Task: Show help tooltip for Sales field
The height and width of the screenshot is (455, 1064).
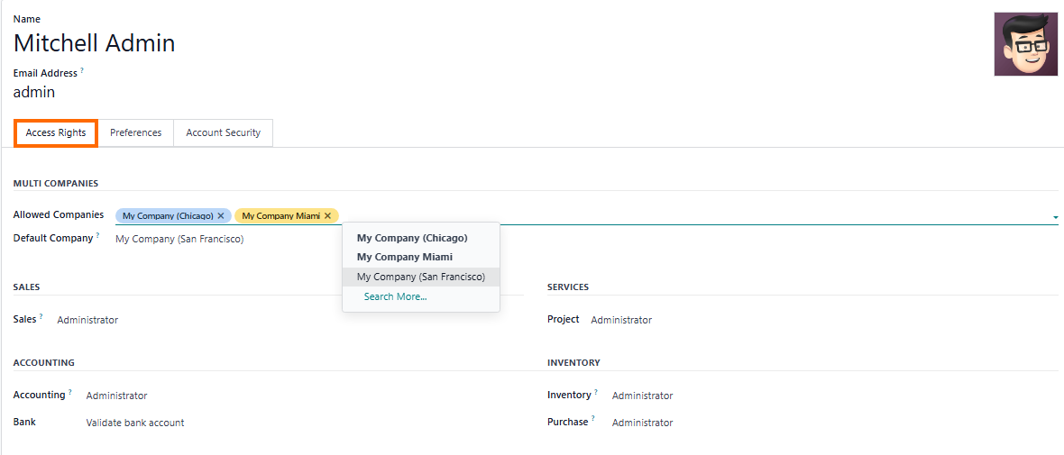Action: click(41, 316)
